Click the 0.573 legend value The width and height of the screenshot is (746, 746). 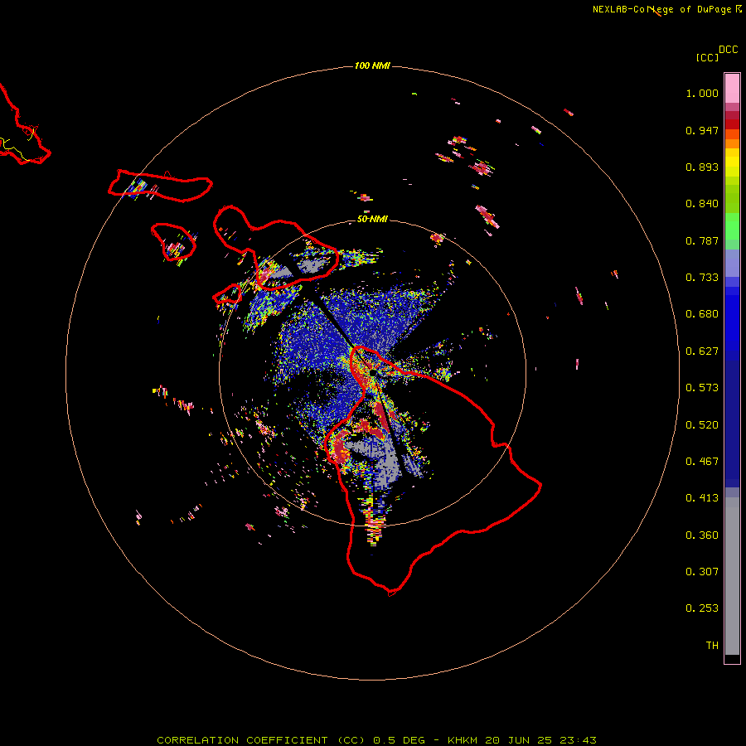coord(702,388)
